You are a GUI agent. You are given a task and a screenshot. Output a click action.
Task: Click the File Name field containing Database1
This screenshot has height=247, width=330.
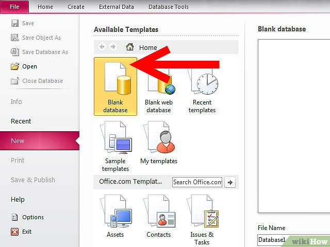293,240
